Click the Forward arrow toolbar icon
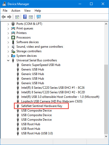This screenshot has height=145, width=109. coord(9,17)
